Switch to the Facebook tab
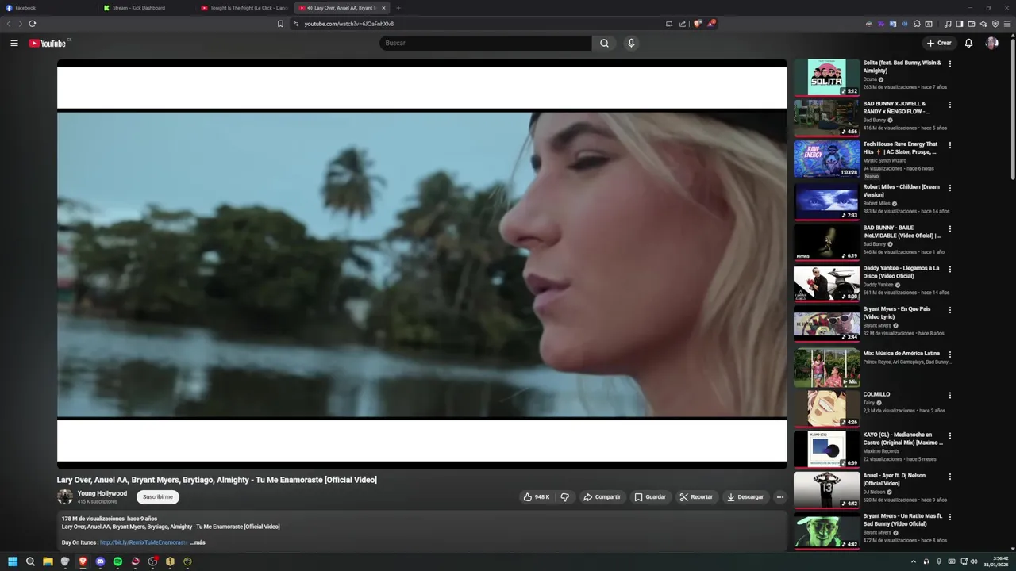Screen dimensions: 1016x571 (48, 8)
